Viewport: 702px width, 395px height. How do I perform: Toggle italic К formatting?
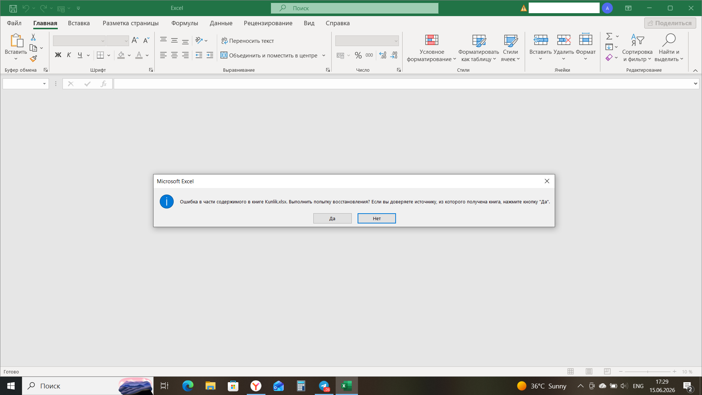tap(69, 55)
